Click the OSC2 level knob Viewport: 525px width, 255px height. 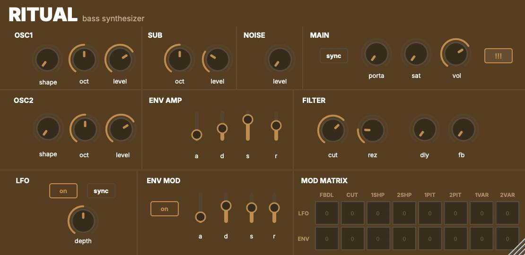coord(121,130)
